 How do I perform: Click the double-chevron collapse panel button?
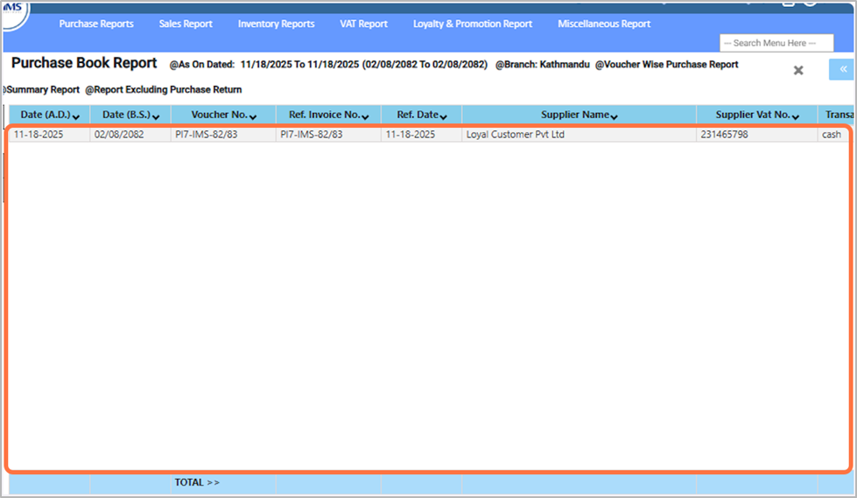(x=842, y=69)
